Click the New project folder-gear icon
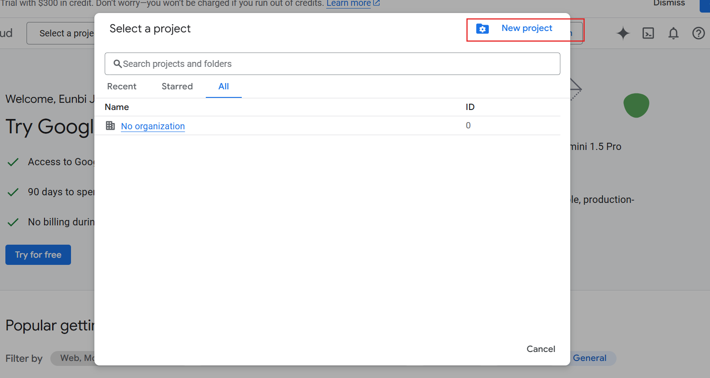The height and width of the screenshot is (378, 710). tap(482, 29)
